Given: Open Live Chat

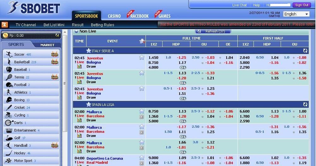Looking at the screenshot, I should [239, 5].
